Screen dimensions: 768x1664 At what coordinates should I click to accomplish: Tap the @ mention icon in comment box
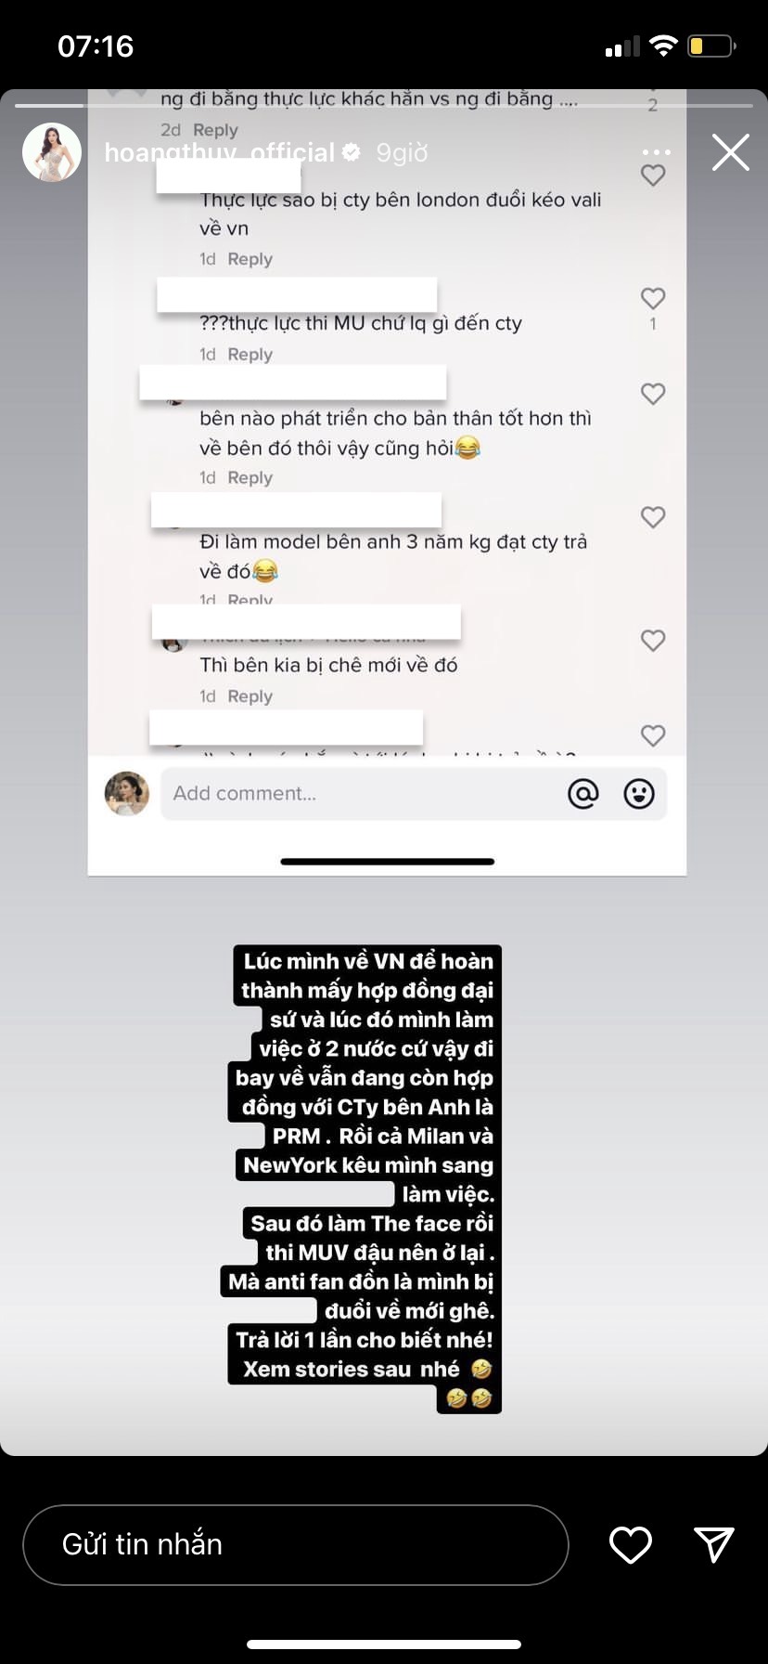[583, 793]
